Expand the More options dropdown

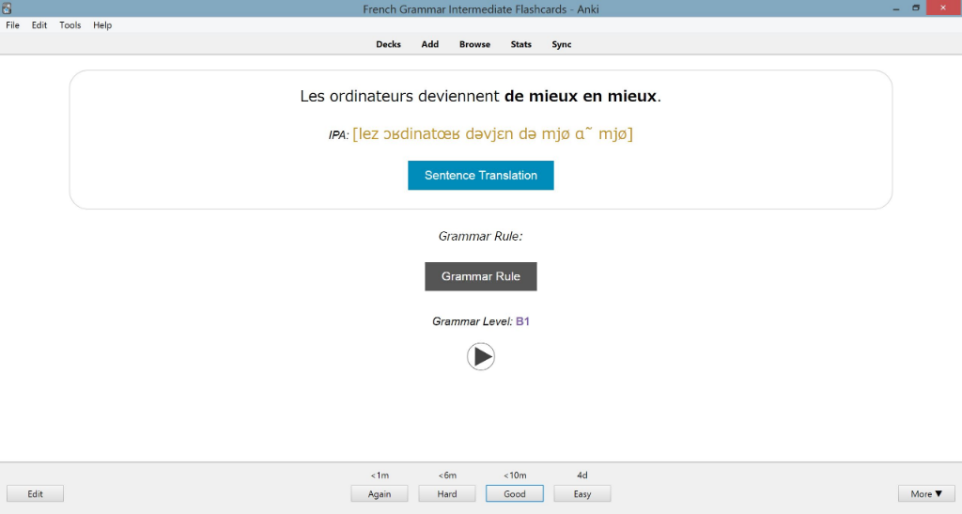pyautogui.click(x=926, y=493)
